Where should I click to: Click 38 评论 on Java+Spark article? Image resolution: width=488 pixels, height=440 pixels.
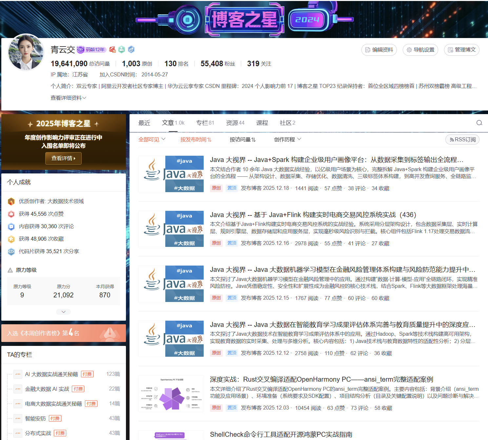[x=357, y=188]
